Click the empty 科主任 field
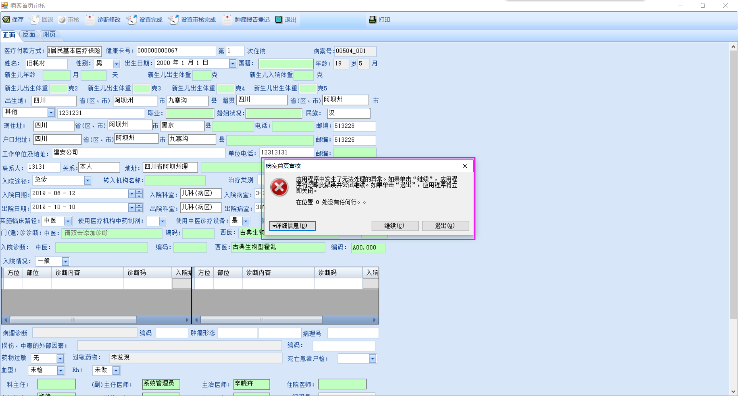This screenshot has height=396, width=738. [x=57, y=384]
